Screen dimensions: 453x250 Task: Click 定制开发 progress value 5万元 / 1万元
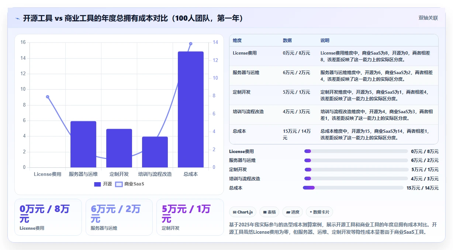pos(425,170)
